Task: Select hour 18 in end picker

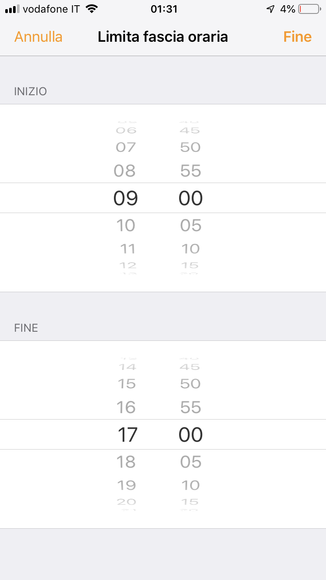Action: pyautogui.click(x=126, y=462)
